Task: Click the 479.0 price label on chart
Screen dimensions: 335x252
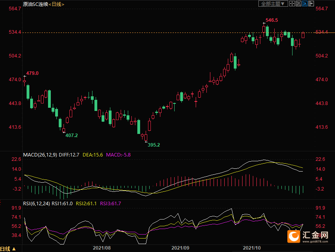Action: coord(32,73)
